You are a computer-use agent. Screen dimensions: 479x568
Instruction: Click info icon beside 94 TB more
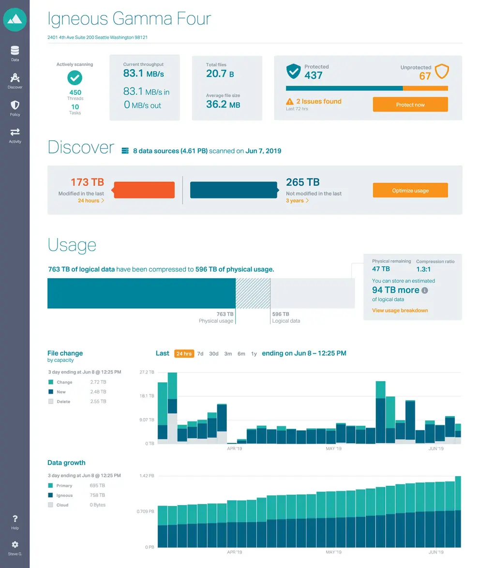tap(425, 290)
